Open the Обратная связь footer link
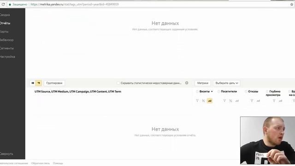This screenshot has width=295, height=166. click(x=41, y=163)
